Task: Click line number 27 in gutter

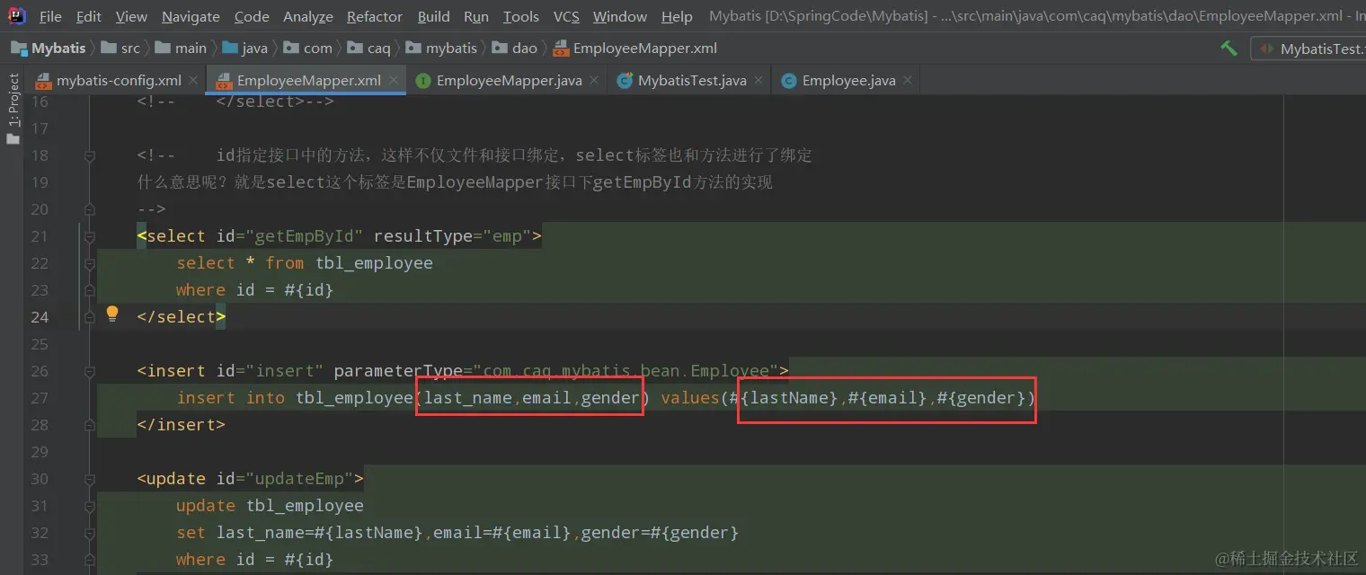Action: (x=40, y=398)
